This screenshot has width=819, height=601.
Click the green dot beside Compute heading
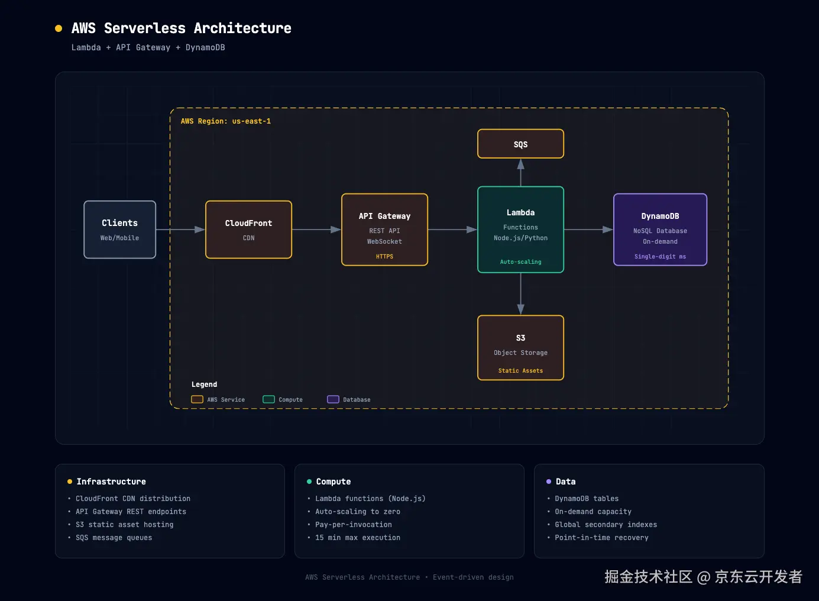coord(309,482)
